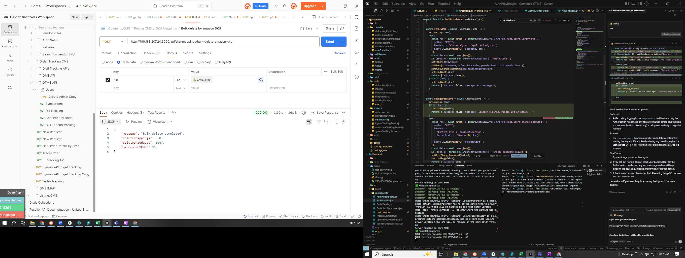Click the request URL input field
Screen dimensions: 685x258
(223, 42)
